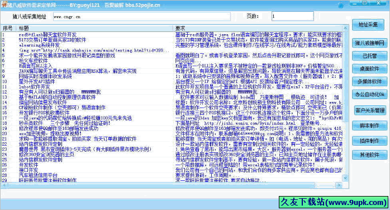Click the vertical scrollbar's up arrow
The height and width of the screenshot is (210, 390).
pyautogui.click(x=345, y=28)
